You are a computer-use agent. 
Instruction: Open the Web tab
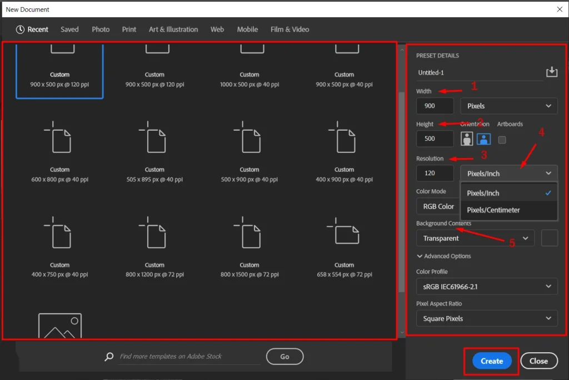[x=217, y=29]
